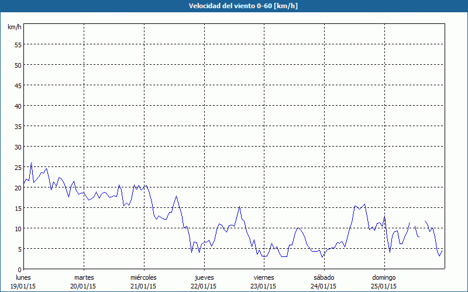
Task: Select the 'lunes' day label
Action: (x=23, y=277)
